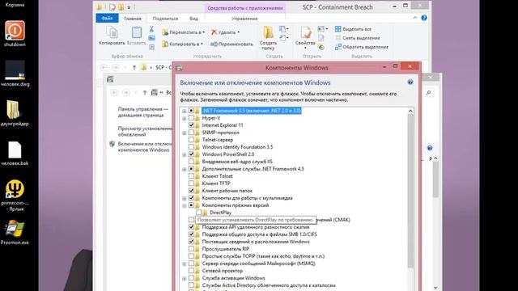Expand the SNMP-протокол node
518x291 pixels.
(x=185, y=133)
